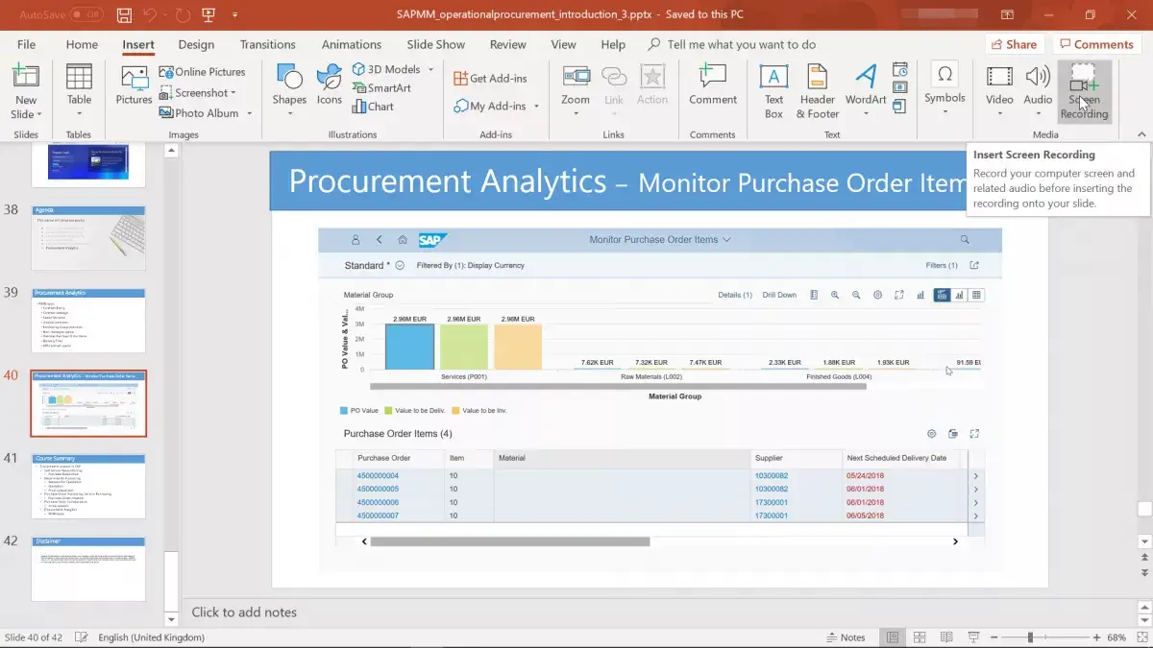Start presentation from beginning icon
1153x648 pixels.
coord(209,14)
